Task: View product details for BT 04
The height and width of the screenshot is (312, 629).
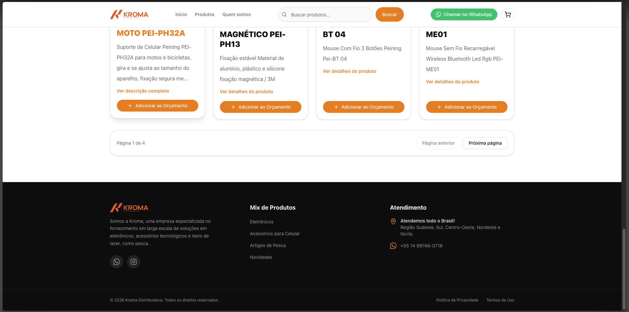Action: (x=350, y=71)
